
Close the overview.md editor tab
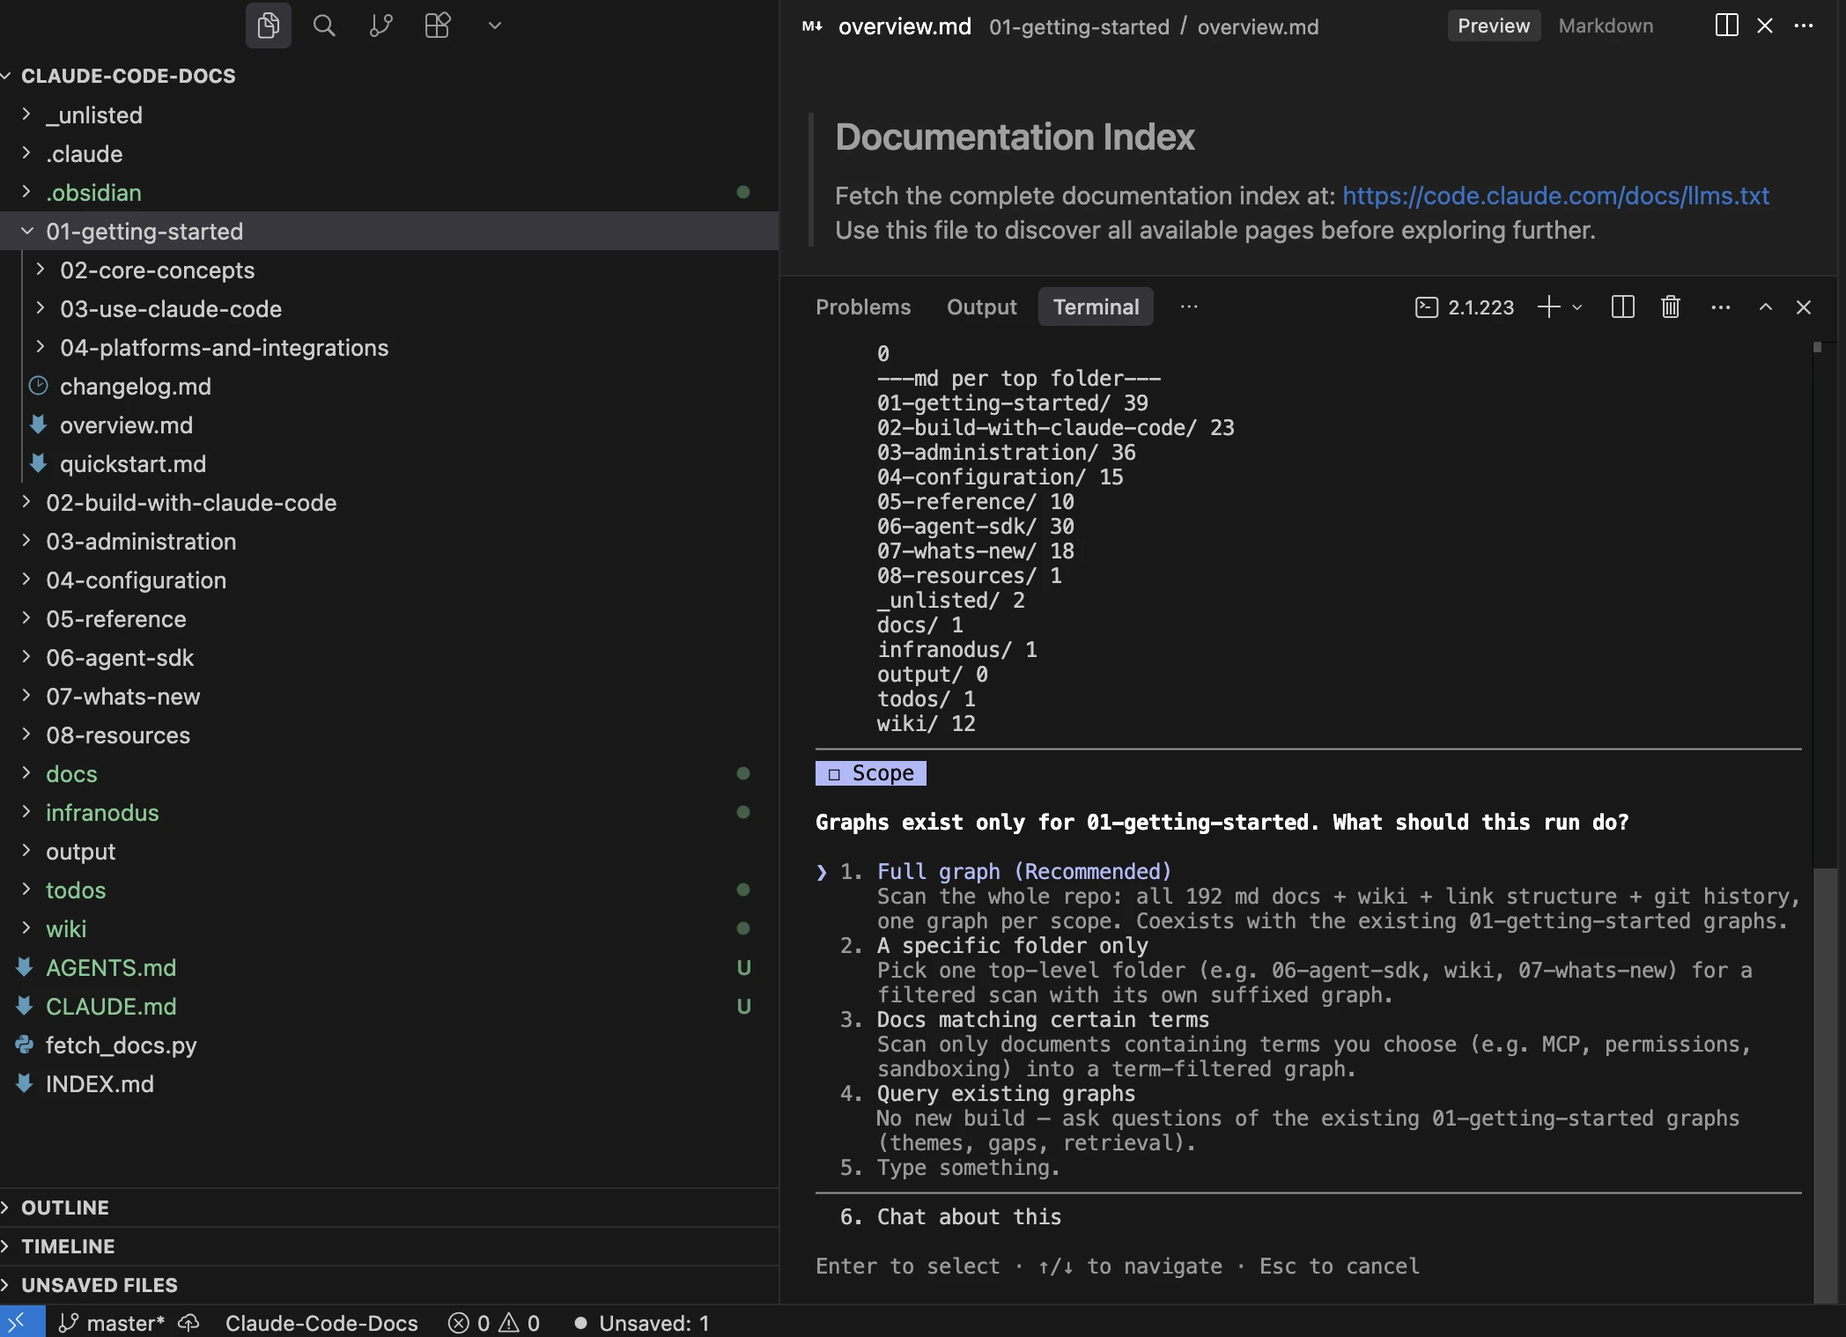(1765, 26)
